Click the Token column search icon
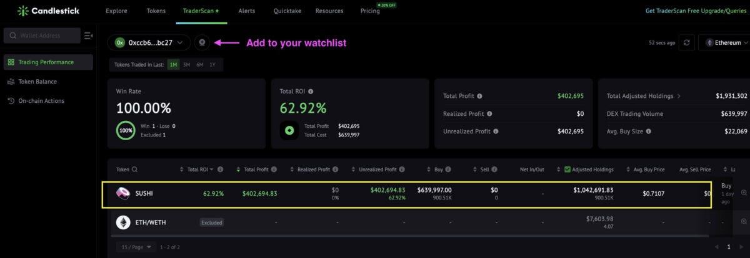Screen dimensions: 750x258 [x=134, y=170]
